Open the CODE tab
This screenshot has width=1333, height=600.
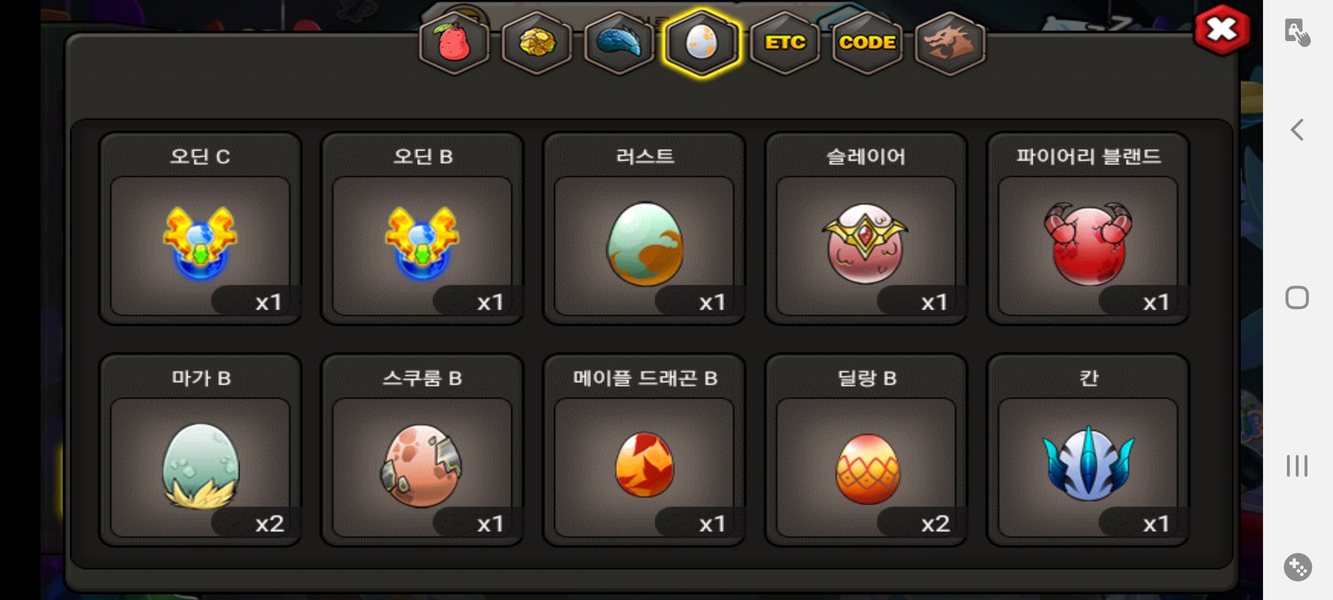click(x=867, y=43)
